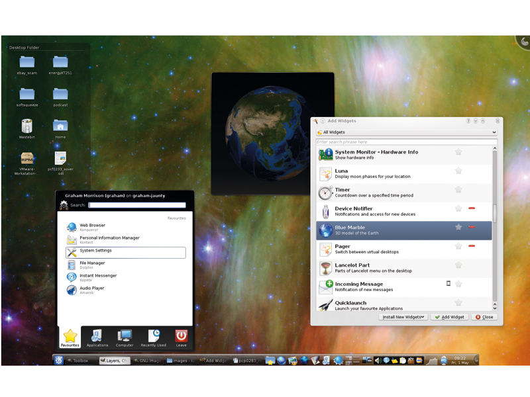The height and width of the screenshot is (397, 530).
Task: Switch to the Applications tab in launcher
Action: (97, 337)
